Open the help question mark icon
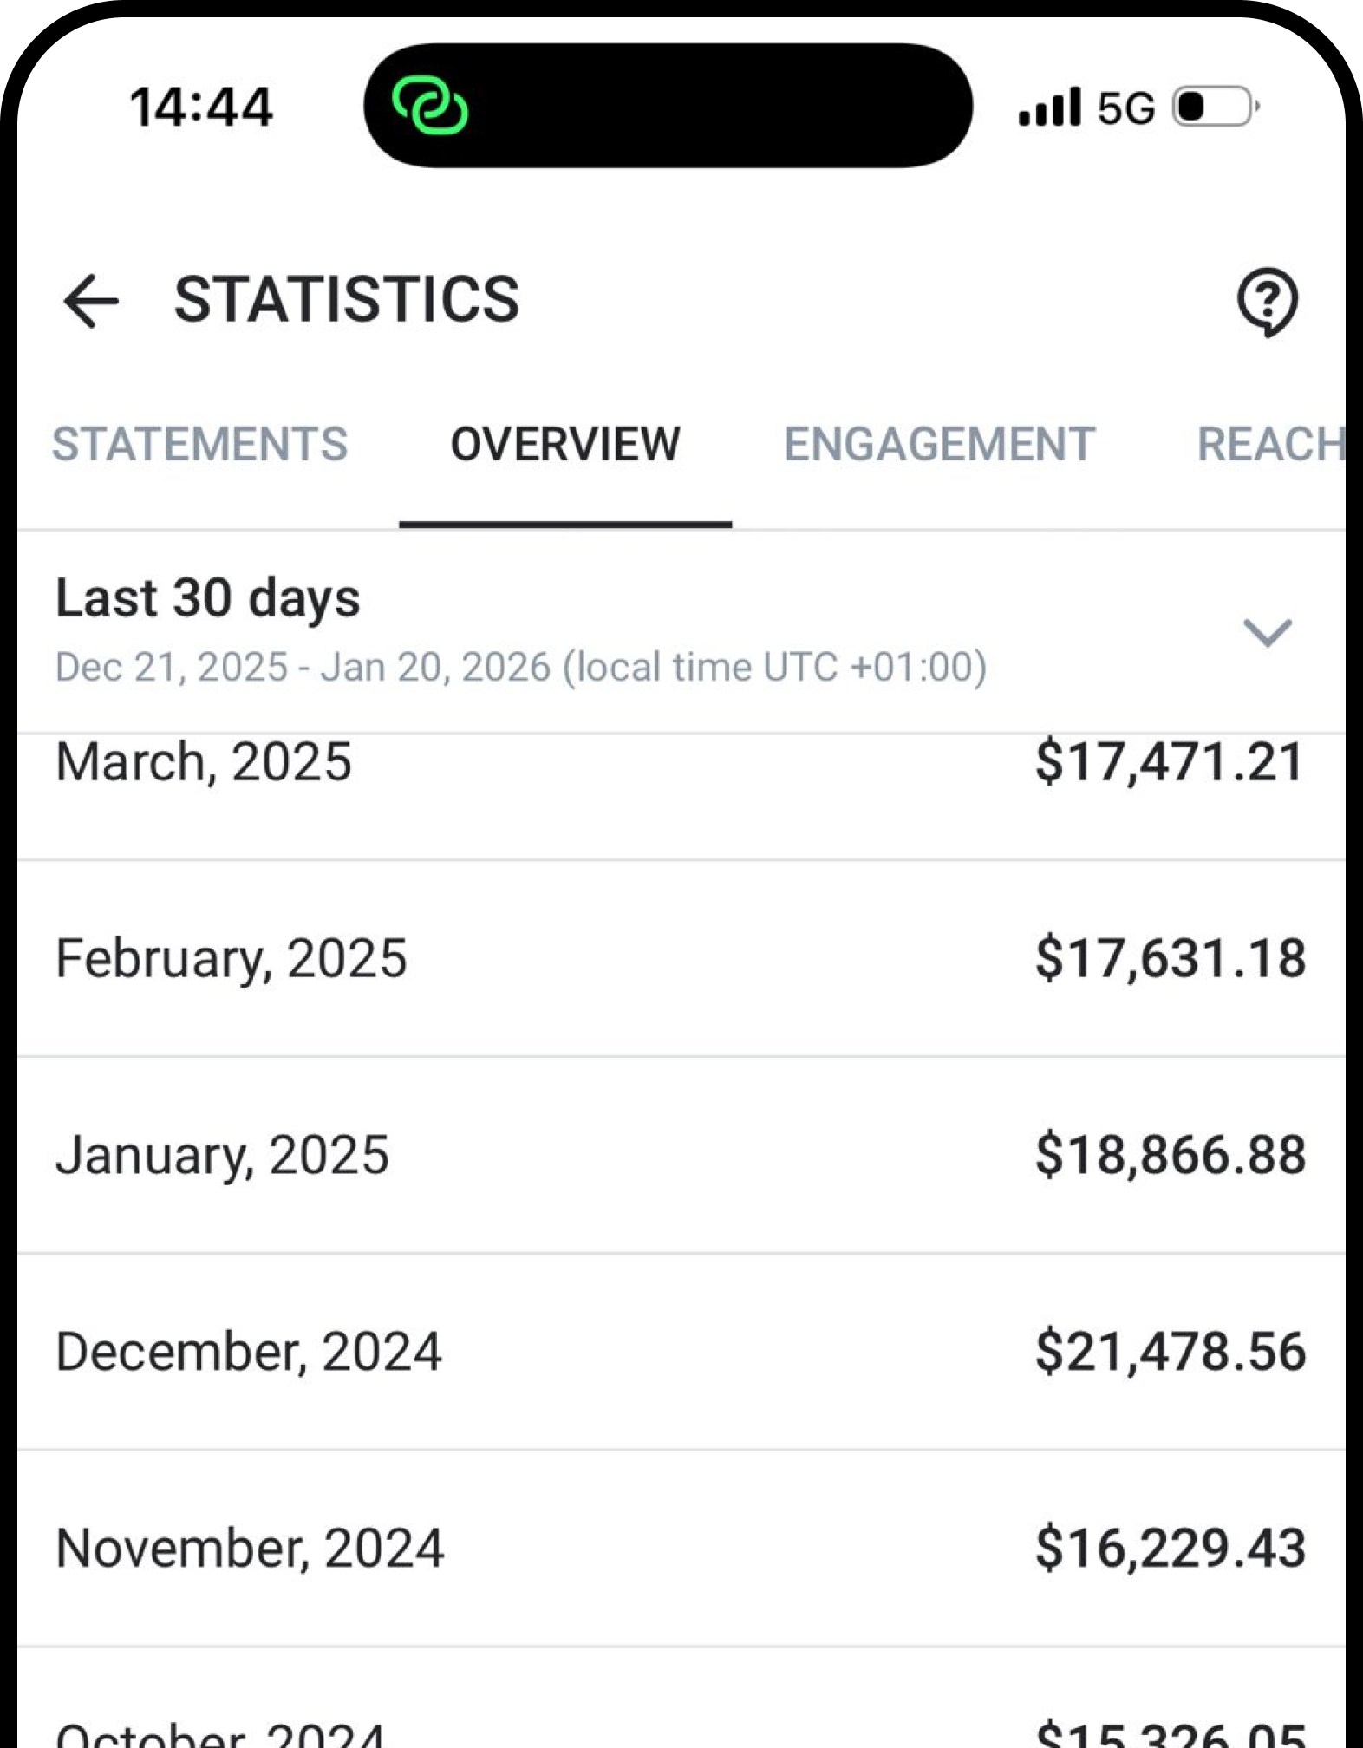 point(1267,301)
